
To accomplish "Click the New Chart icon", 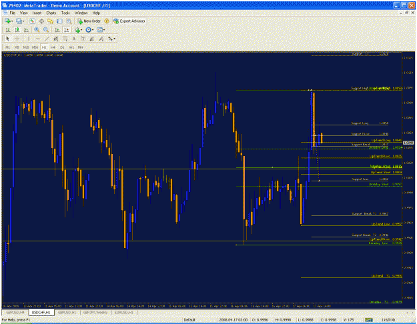I will point(7,21).
